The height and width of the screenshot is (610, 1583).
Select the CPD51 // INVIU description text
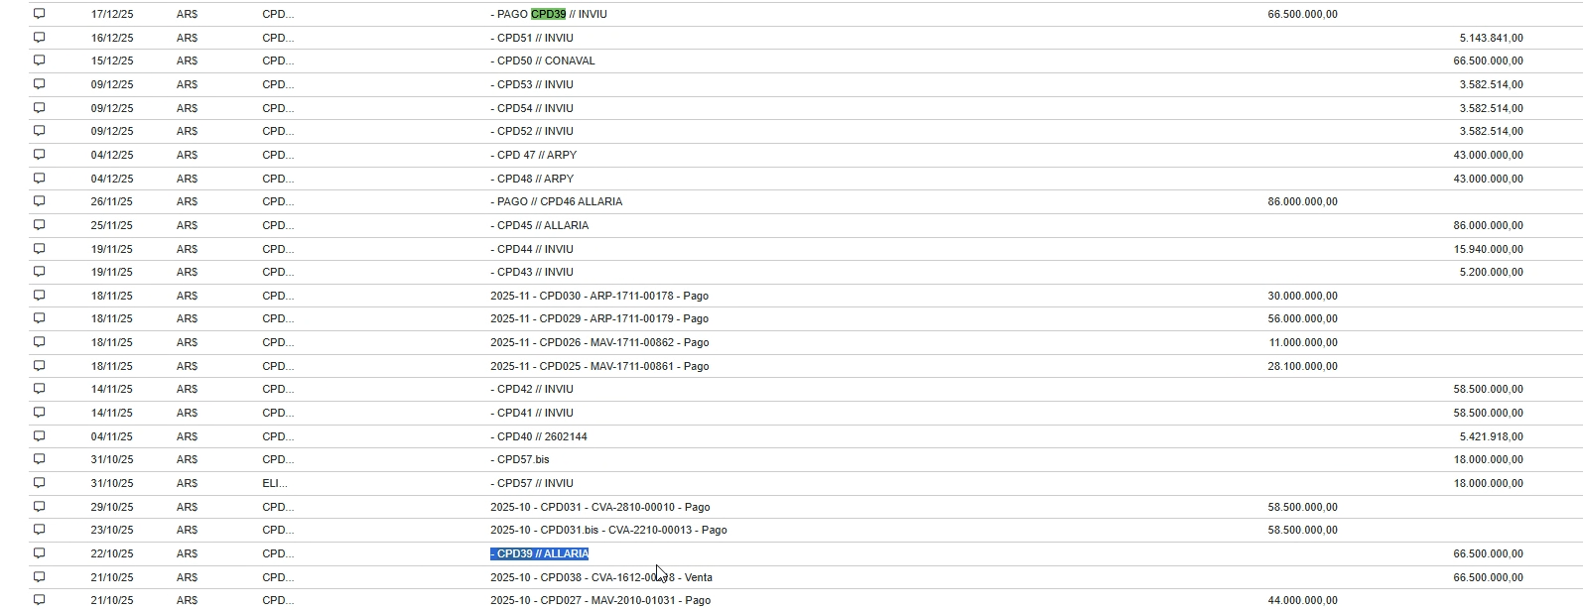click(x=532, y=38)
